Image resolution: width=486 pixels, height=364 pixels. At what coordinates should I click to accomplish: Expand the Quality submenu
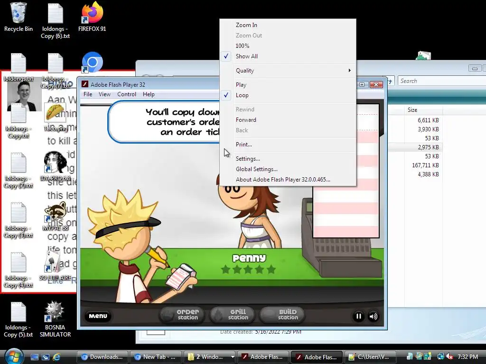click(288, 71)
